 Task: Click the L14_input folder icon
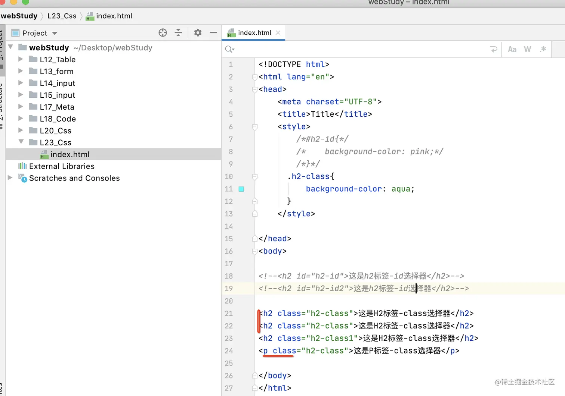click(x=33, y=83)
